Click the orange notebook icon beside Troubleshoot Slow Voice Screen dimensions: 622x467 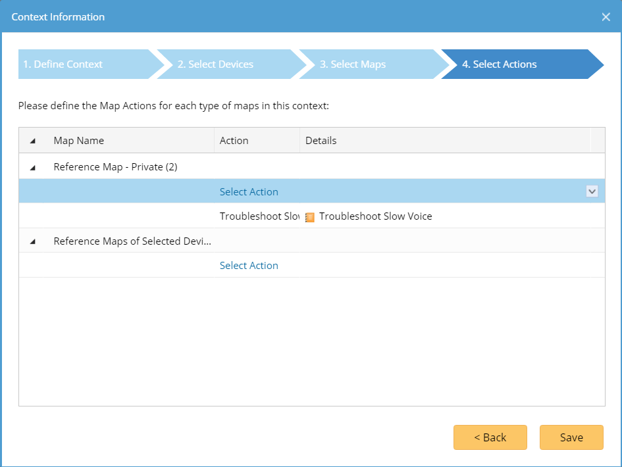pos(310,217)
